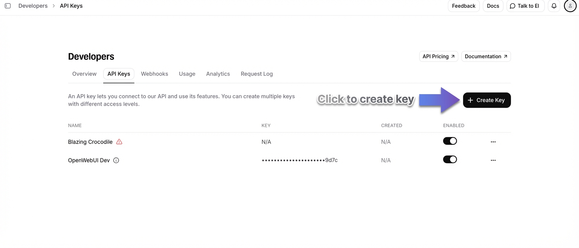This screenshot has width=579, height=248.
Task: Disable the OpenWebUI Dev API key
Action: coord(450,159)
